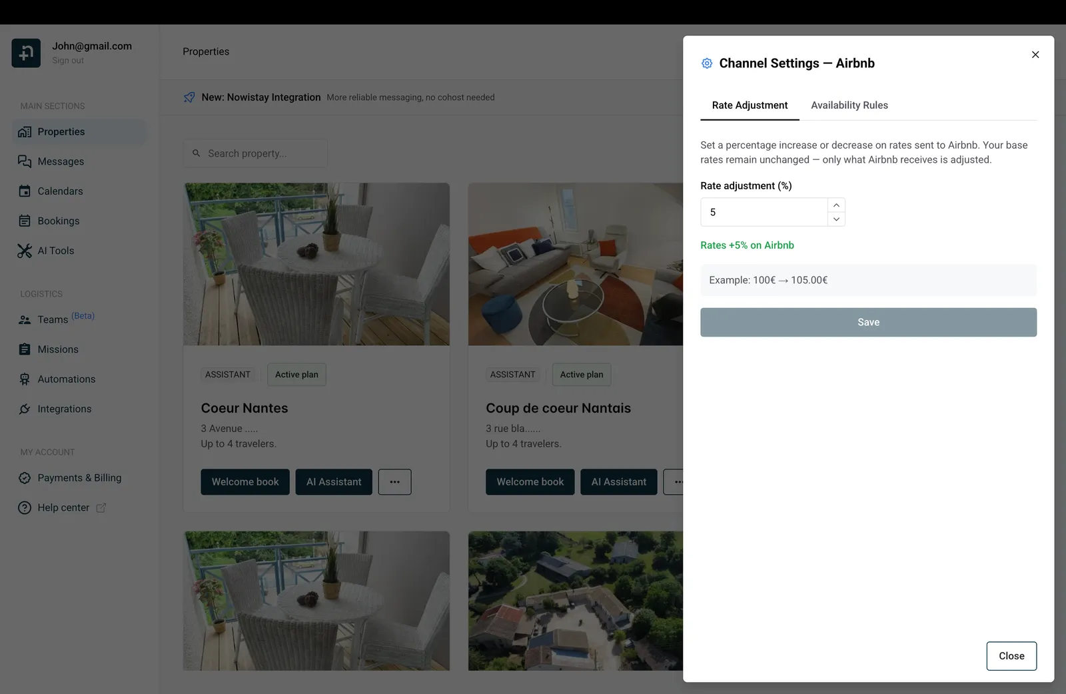This screenshot has height=694, width=1066.
Task: Click the Teams people icon
Action: (x=25, y=320)
